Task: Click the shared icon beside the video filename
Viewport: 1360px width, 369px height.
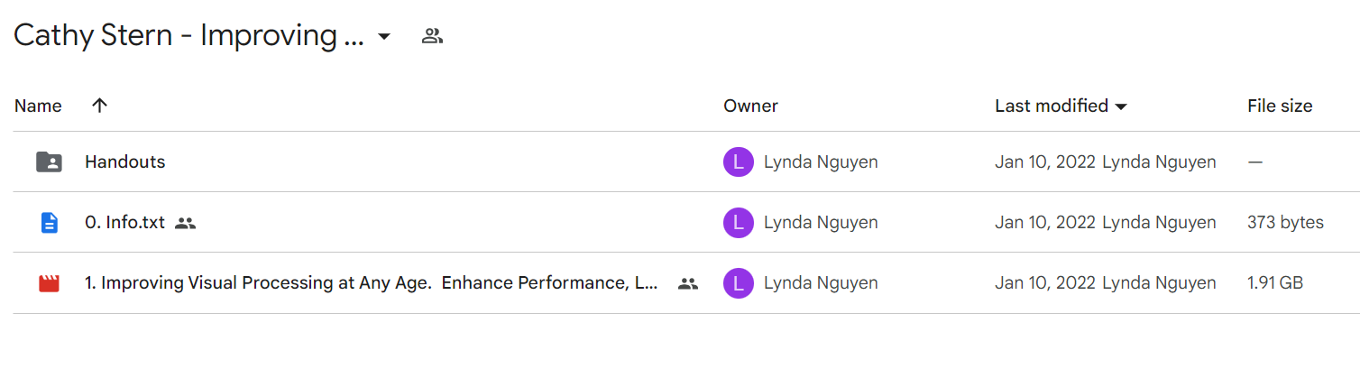Action: tap(688, 283)
